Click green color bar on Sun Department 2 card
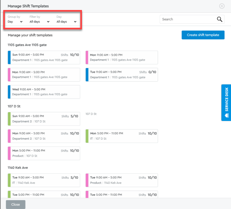The width and height of the screenshot is (231, 209). 9,119
